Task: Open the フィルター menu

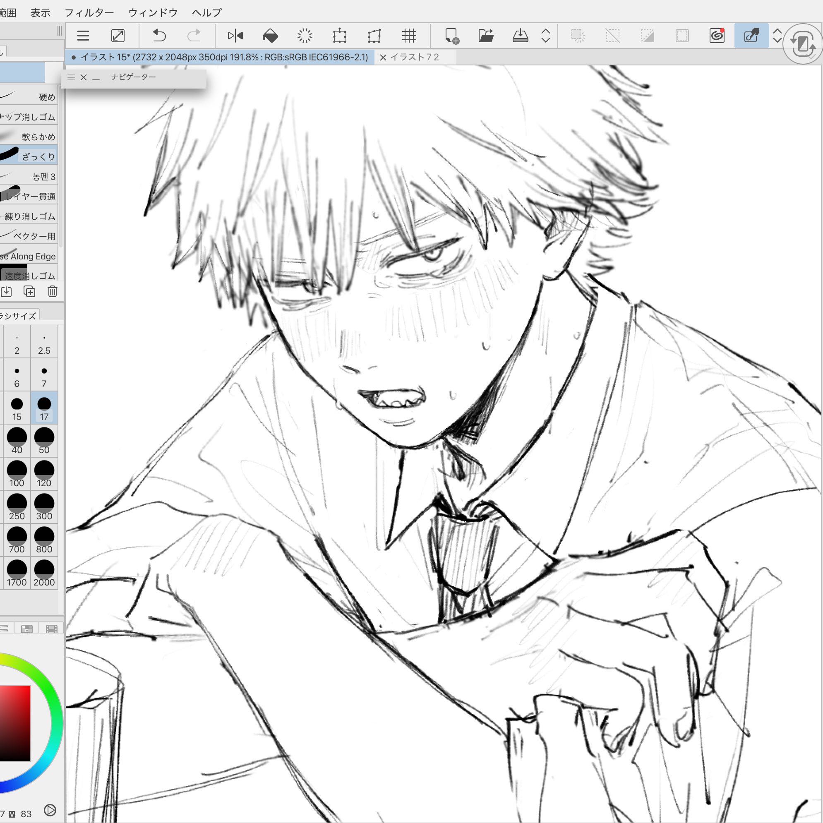Action: tap(89, 13)
